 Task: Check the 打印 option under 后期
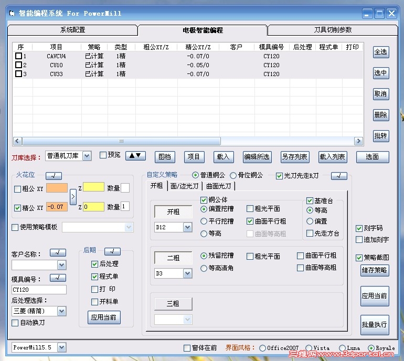(94, 289)
